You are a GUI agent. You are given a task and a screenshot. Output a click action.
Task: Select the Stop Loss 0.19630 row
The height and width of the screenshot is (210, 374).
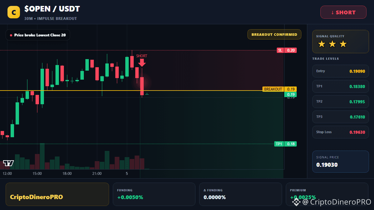341,132
